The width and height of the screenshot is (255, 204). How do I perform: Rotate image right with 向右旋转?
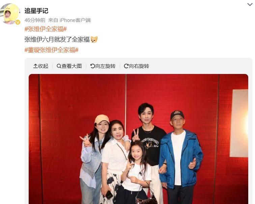(x=137, y=66)
